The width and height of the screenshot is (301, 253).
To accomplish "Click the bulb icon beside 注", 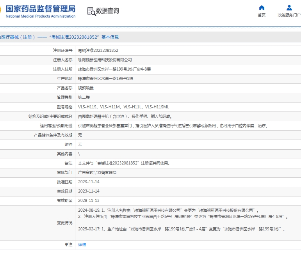I will 66,244.
